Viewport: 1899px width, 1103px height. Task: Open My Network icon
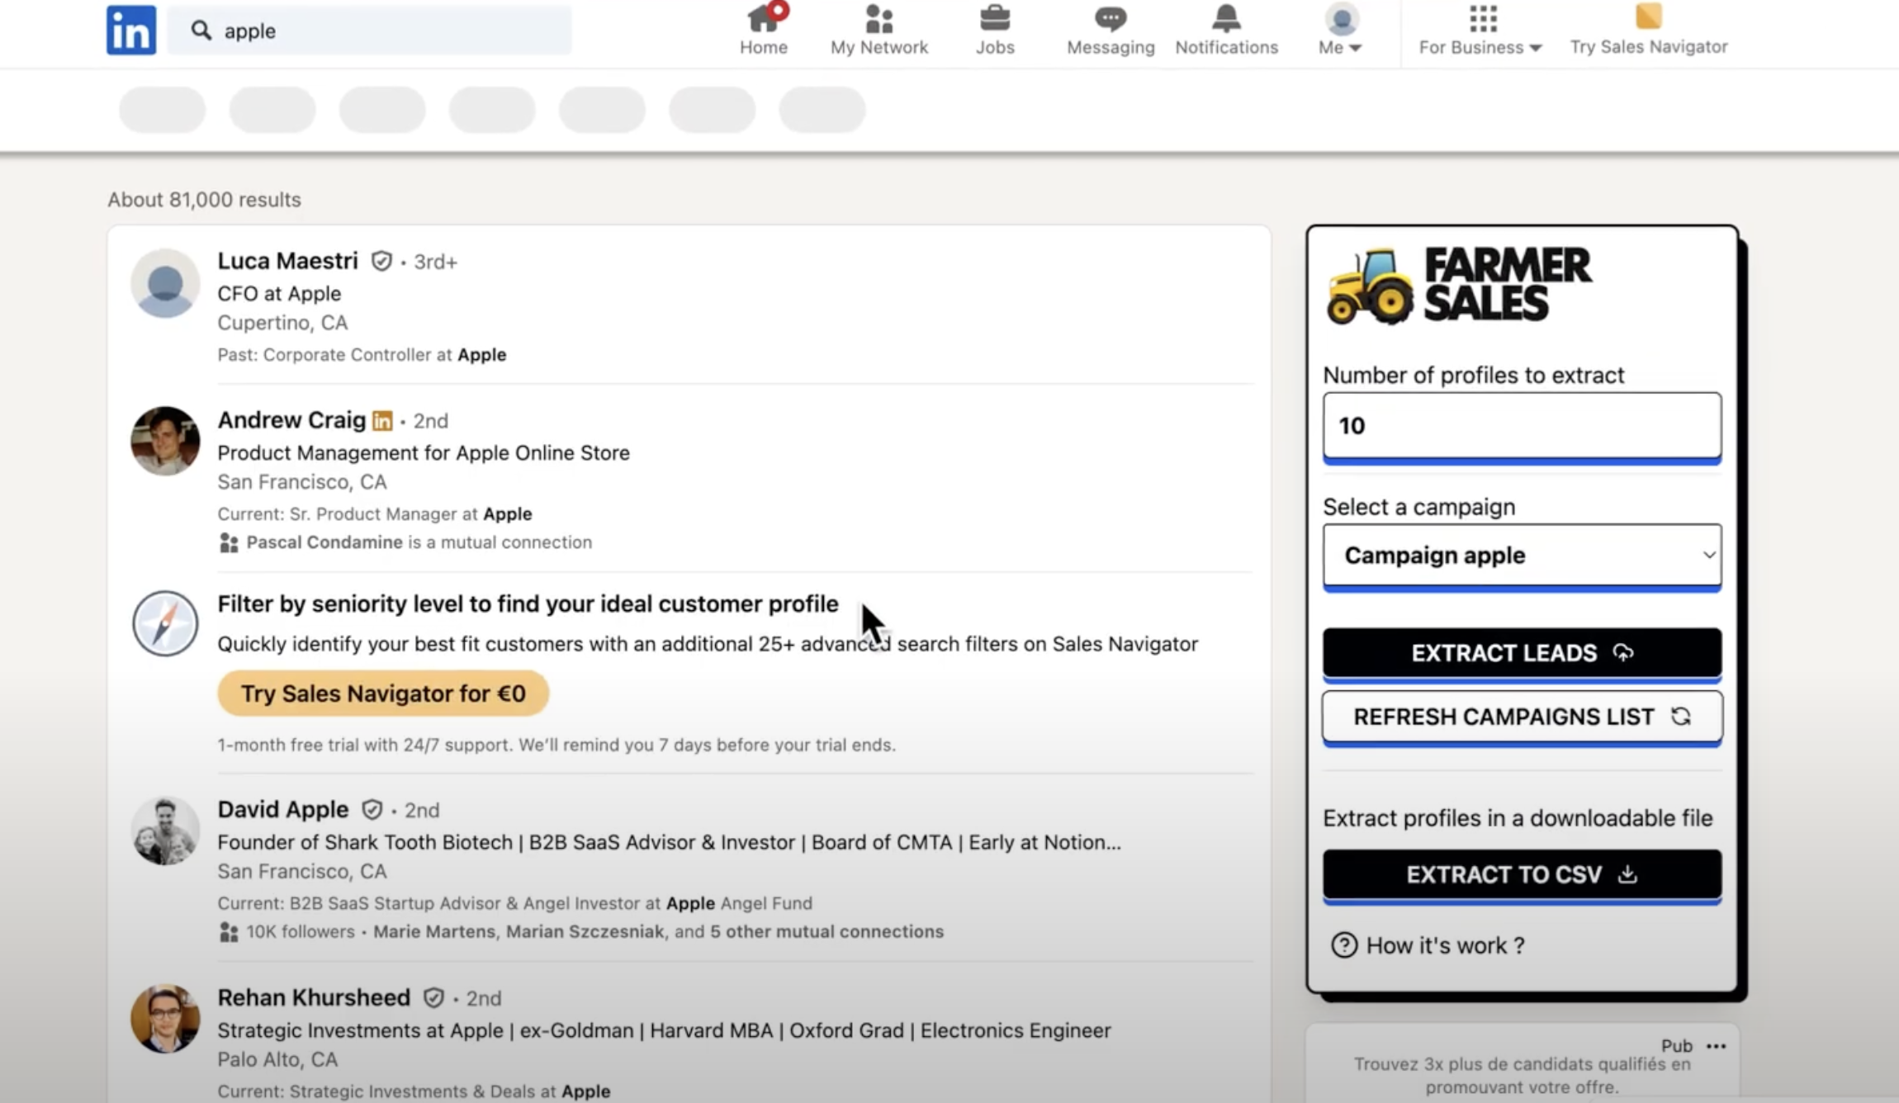[x=879, y=18]
